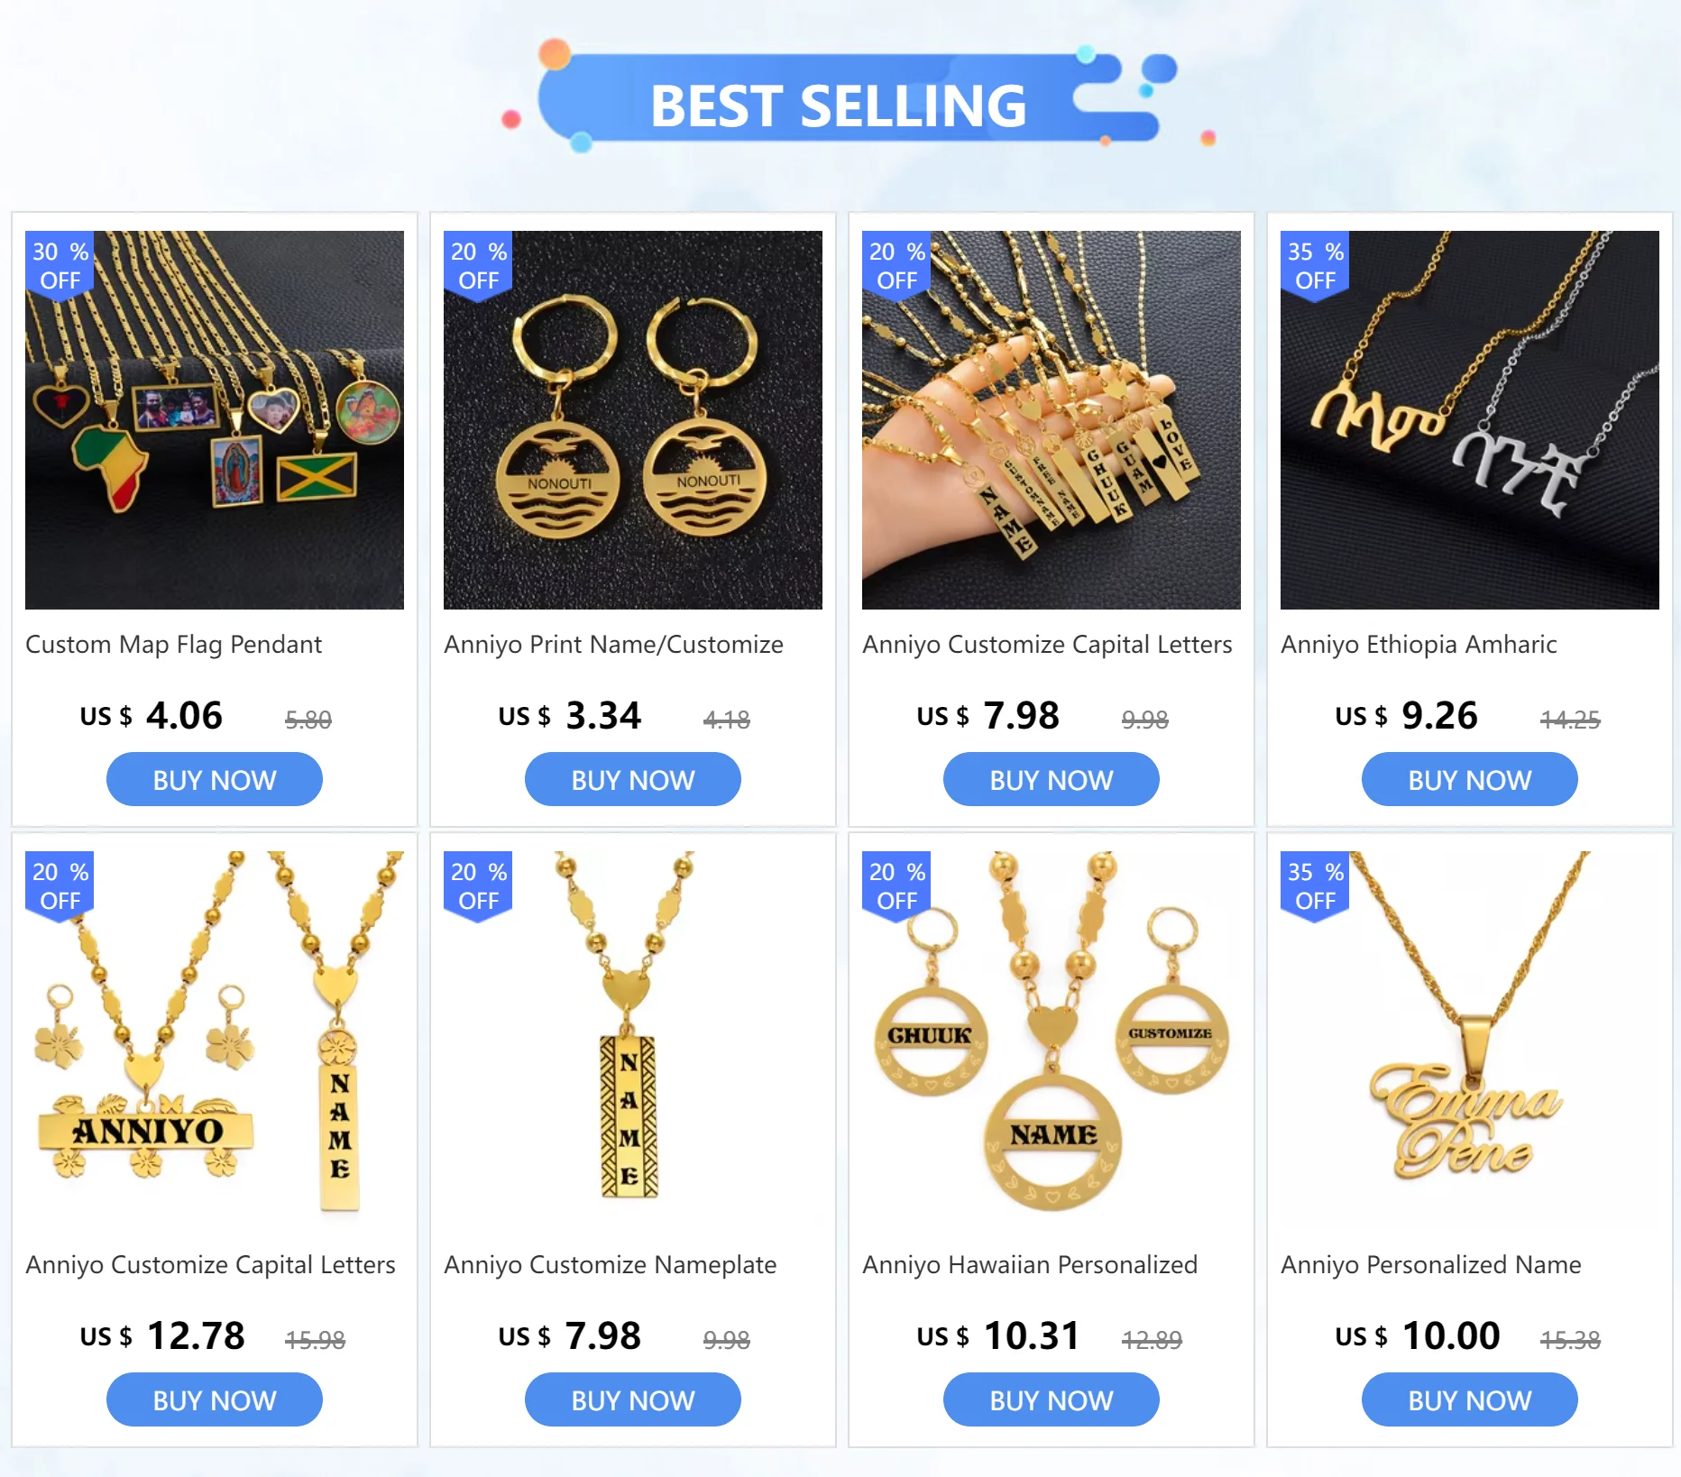Buy the Anniyo Ethiopia Amharic necklace
The width and height of the screenshot is (1681, 1477).
pos(1470,780)
